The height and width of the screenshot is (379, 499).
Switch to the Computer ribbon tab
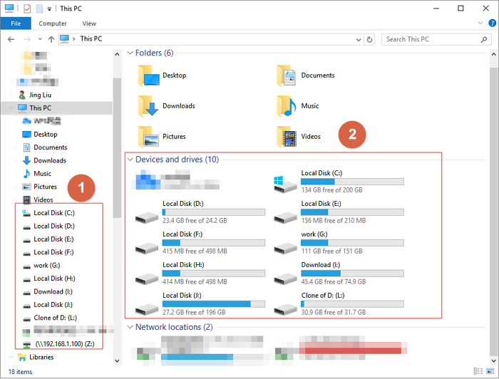[x=53, y=24]
